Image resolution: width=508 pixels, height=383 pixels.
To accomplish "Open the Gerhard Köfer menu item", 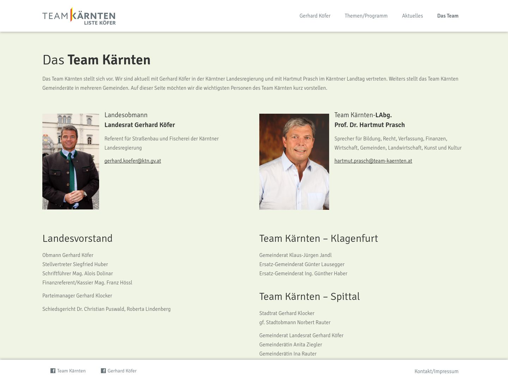I will point(315,16).
